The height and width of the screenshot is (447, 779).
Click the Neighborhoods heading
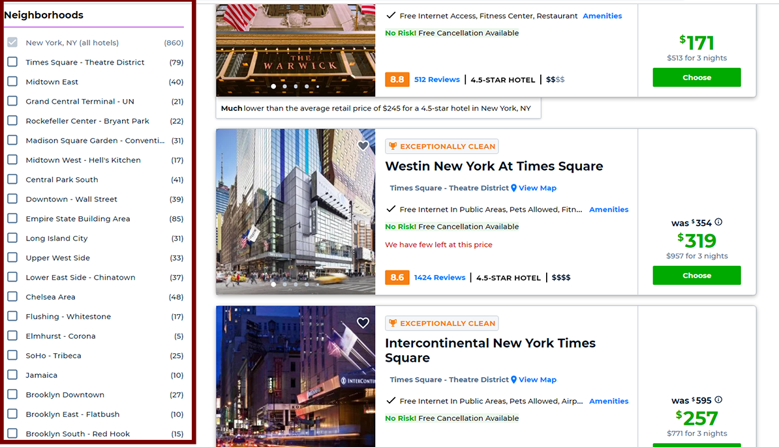tap(44, 15)
